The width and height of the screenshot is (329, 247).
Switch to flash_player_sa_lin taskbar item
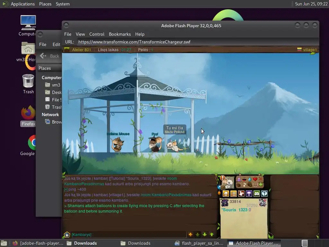(199, 243)
